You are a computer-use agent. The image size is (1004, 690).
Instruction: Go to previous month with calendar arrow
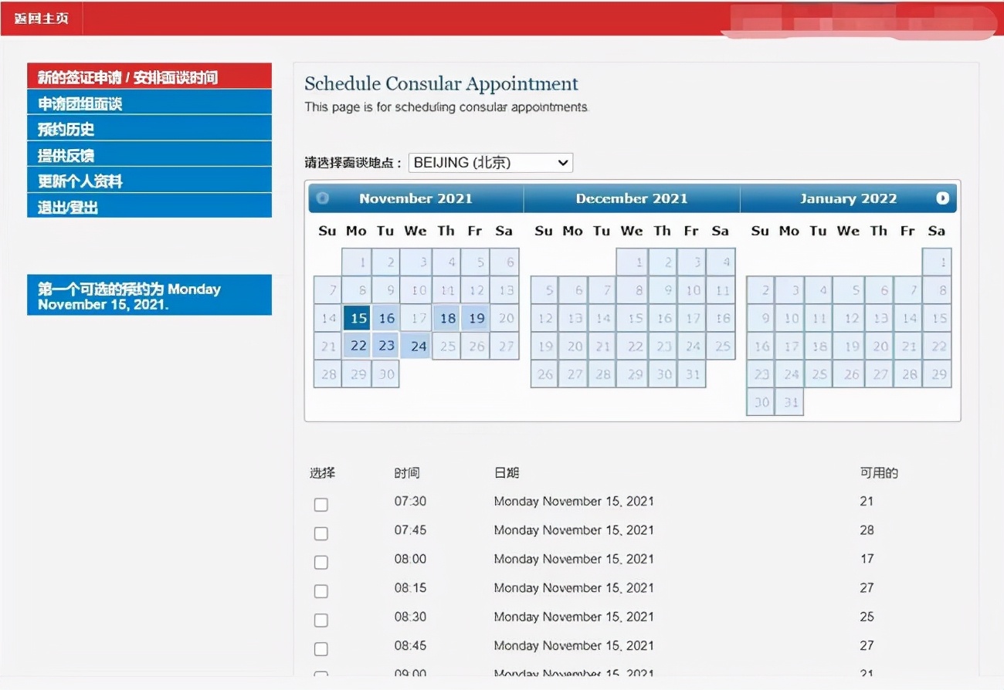[x=322, y=198]
